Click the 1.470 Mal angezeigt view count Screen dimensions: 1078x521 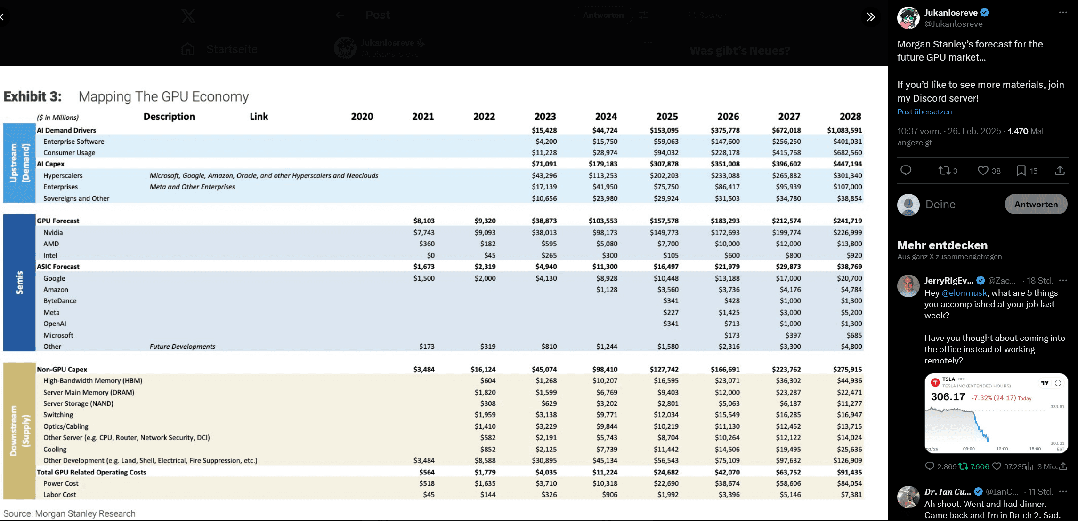pyautogui.click(x=970, y=137)
